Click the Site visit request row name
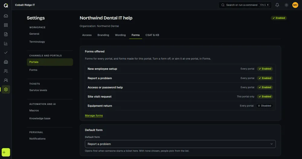 click(x=99, y=97)
